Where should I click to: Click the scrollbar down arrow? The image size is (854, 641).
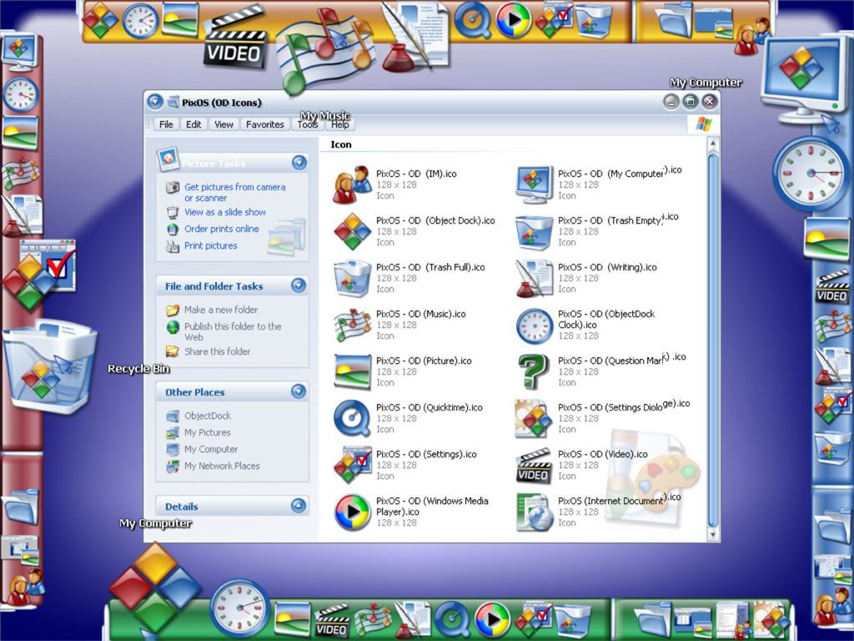pyautogui.click(x=712, y=535)
